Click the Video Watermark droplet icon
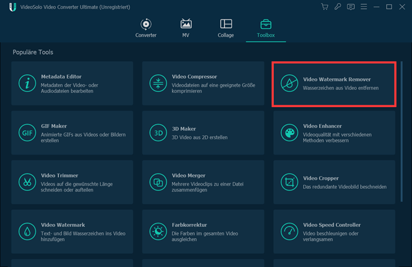 [27, 231]
